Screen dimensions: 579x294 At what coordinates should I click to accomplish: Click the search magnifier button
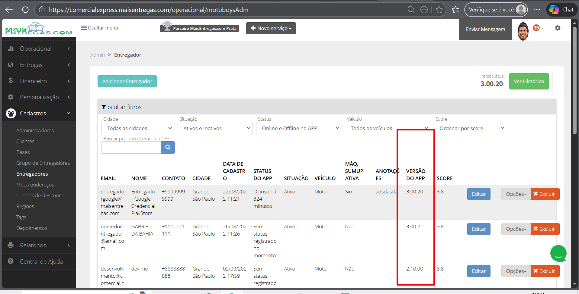click(x=168, y=147)
